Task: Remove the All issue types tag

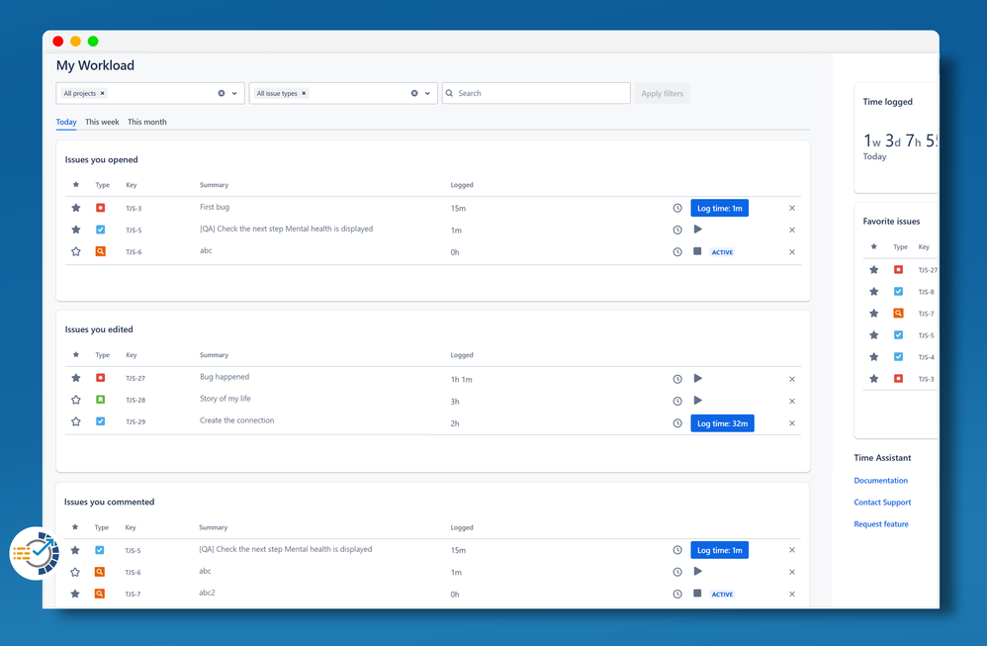Action: (304, 93)
